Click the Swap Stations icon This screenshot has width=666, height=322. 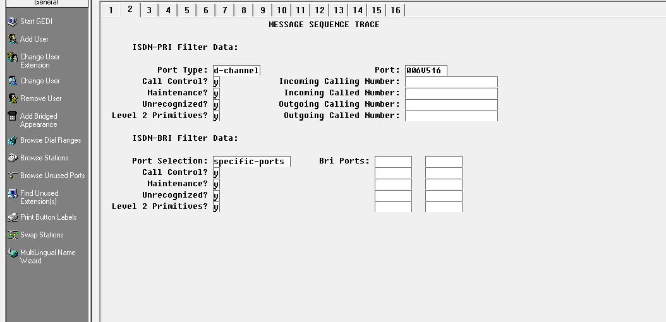pyautogui.click(x=12, y=235)
